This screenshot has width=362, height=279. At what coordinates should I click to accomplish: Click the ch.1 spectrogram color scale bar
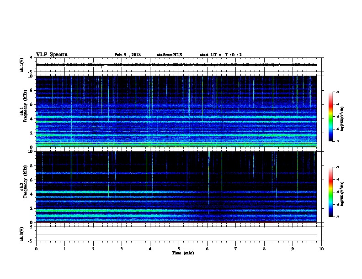(331, 117)
